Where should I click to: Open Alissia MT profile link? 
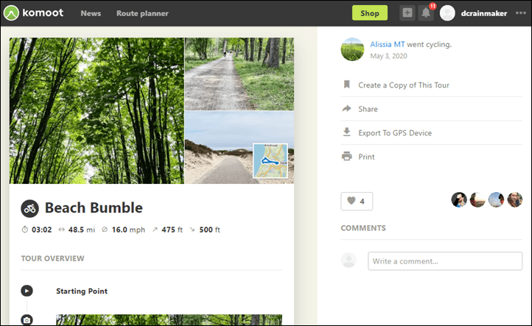point(388,44)
